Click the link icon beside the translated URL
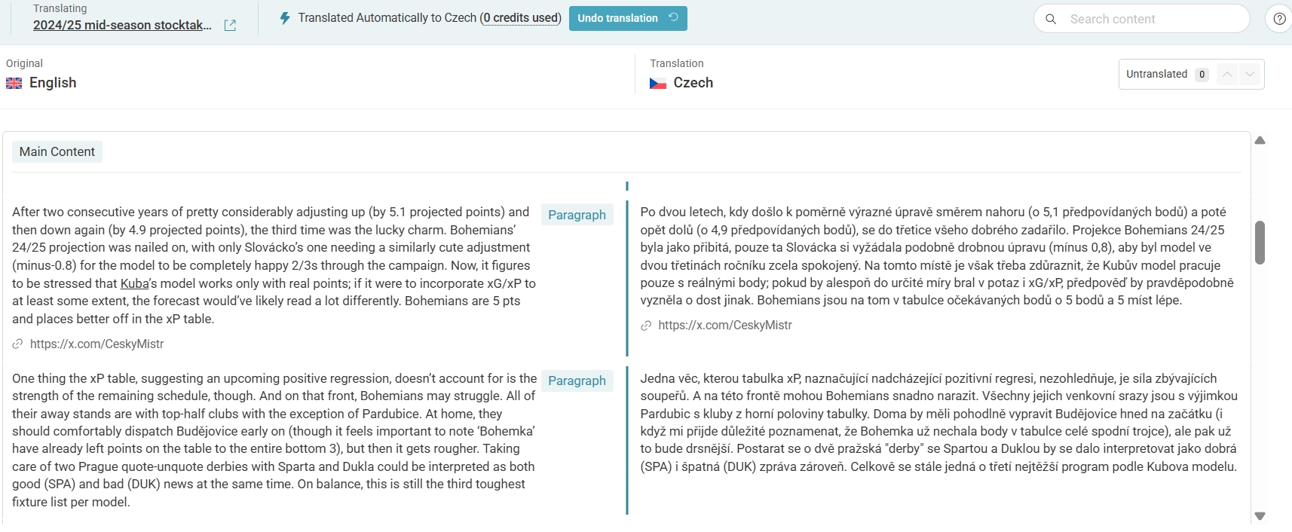 click(x=646, y=326)
